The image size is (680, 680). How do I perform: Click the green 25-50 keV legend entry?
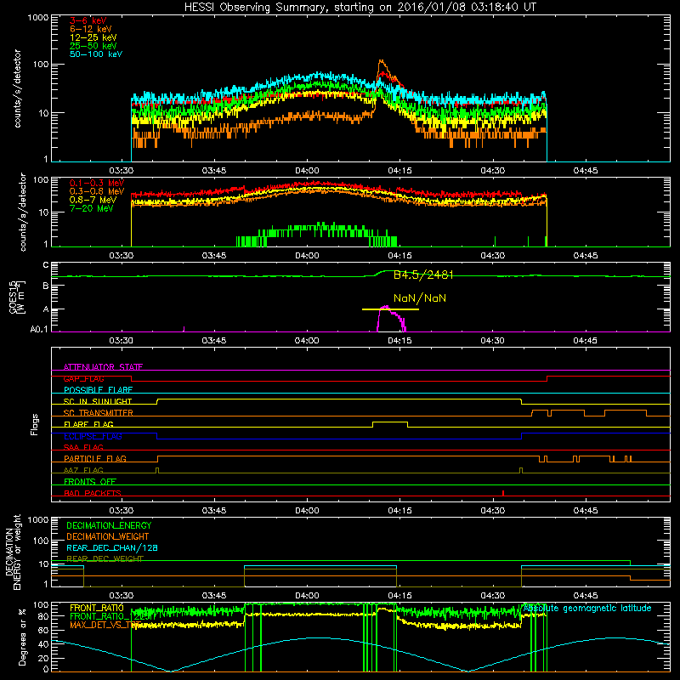[93, 46]
